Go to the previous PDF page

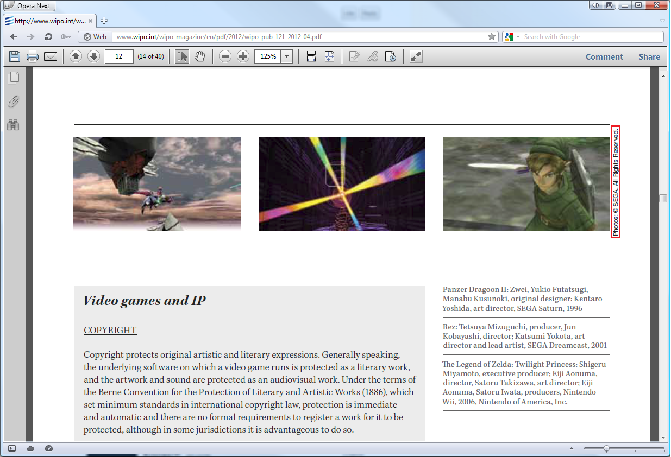(x=76, y=56)
